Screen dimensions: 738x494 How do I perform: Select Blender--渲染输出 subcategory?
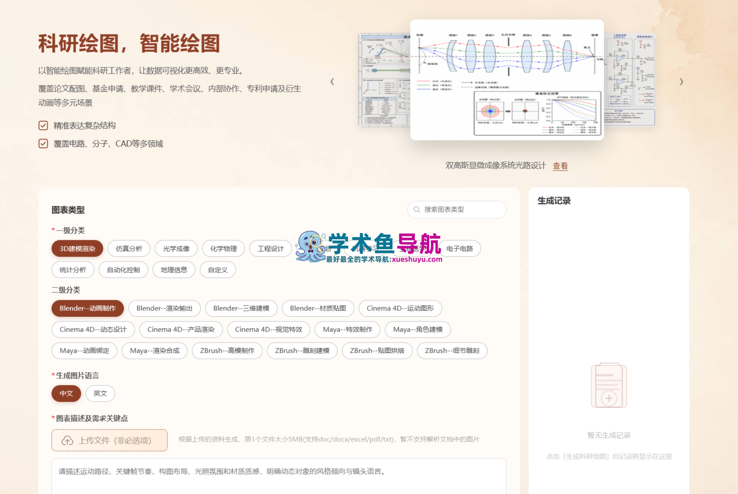click(x=165, y=308)
